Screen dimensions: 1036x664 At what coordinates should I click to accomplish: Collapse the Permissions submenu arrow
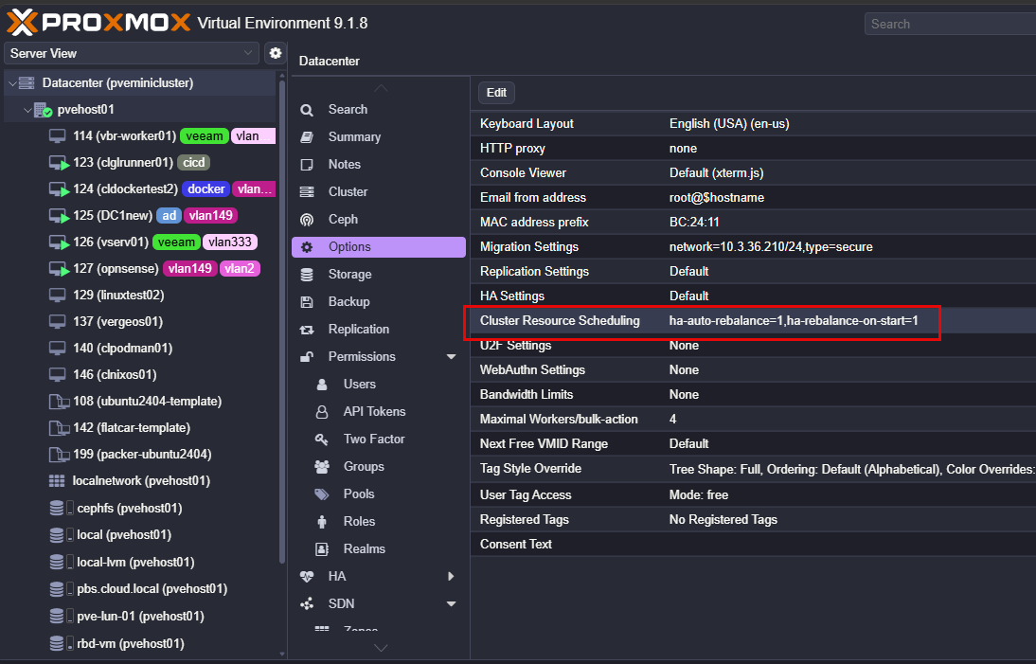click(x=451, y=357)
